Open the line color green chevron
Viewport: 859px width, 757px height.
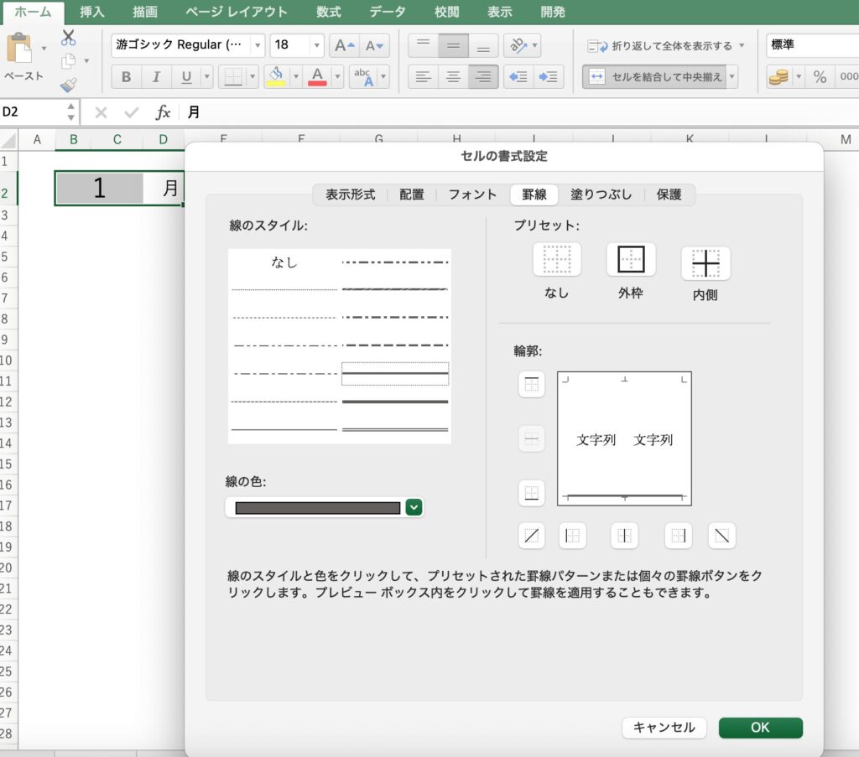click(414, 507)
